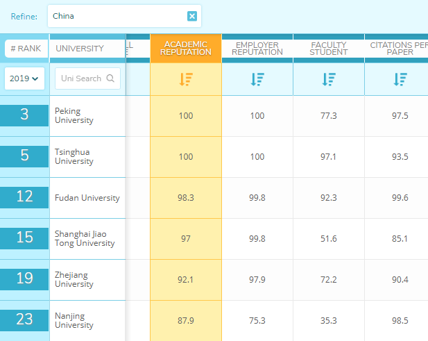This screenshot has height=341, width=428.
Task: Open the 2019 year dropdown
Action: [x=24, y=78]
